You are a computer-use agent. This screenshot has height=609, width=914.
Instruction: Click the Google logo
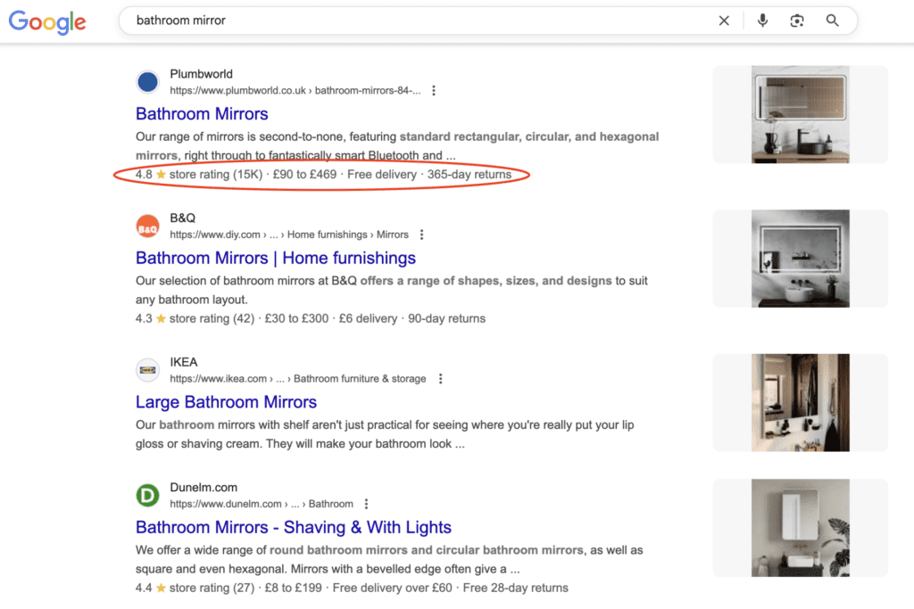[46, 22]
